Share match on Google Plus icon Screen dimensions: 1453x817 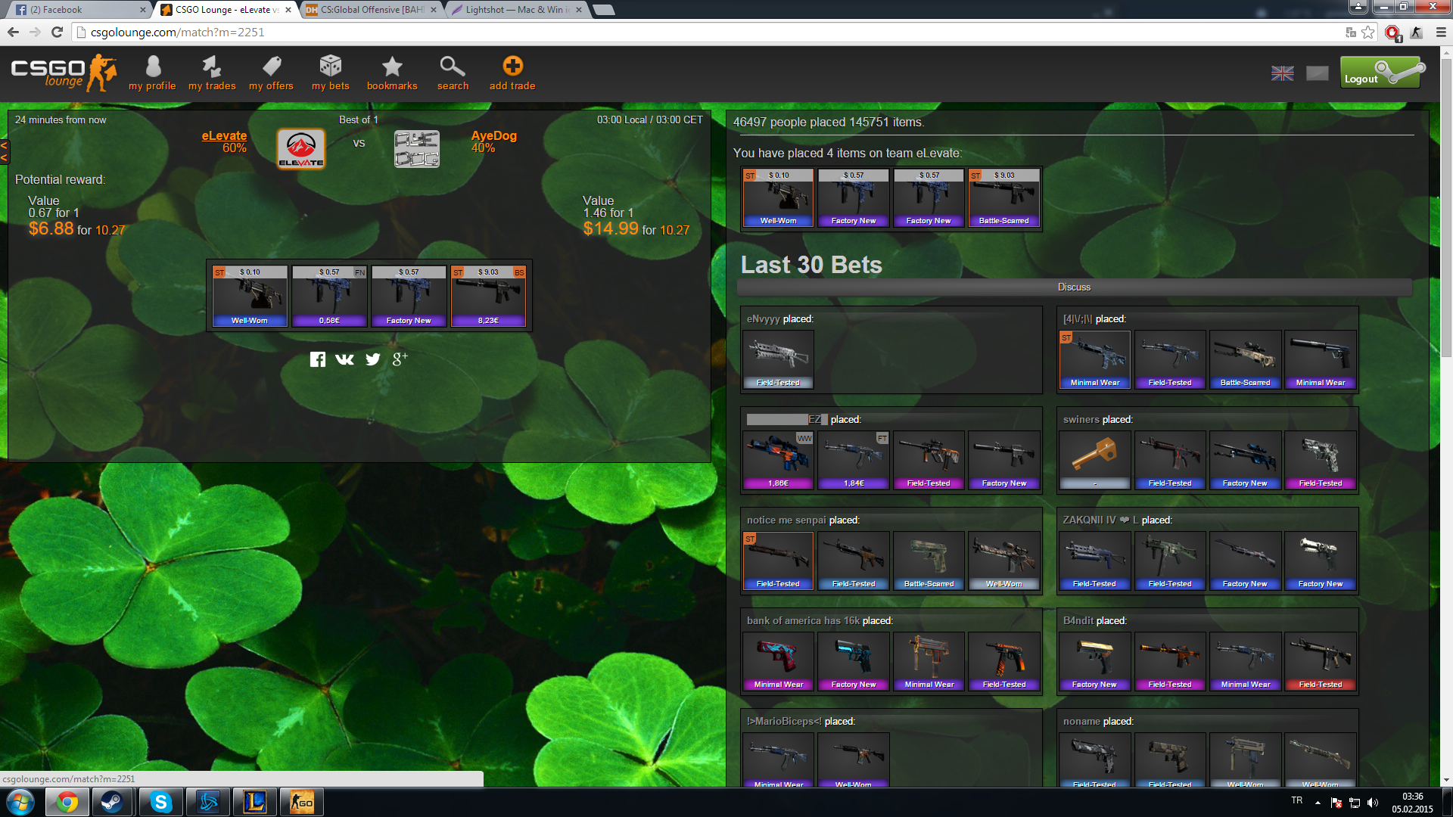pyautogui.click(x=400, y=359)
